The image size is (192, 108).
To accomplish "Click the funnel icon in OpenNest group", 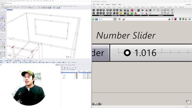I will click(x=154, y=10).
